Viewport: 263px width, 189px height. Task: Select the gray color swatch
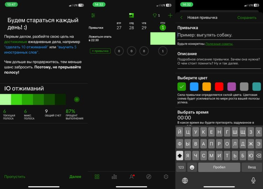[244, 87]
